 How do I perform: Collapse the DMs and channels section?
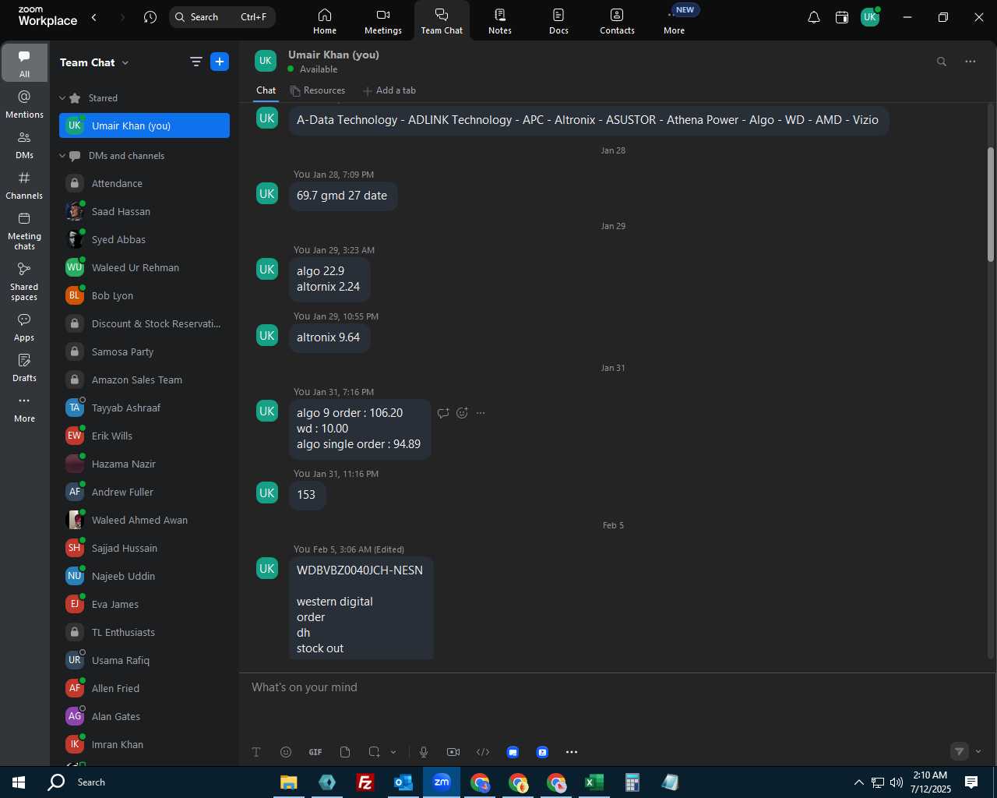(62, 156)
